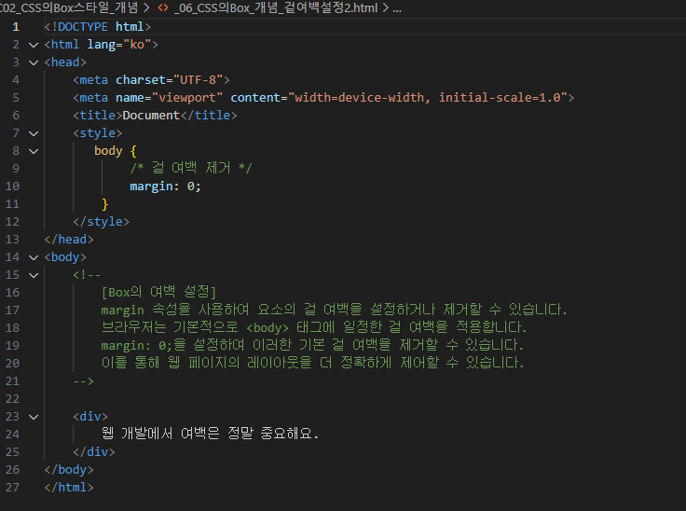
Task: Click the opening <body> tag on line 14
Action: click(x=65, y=257)
